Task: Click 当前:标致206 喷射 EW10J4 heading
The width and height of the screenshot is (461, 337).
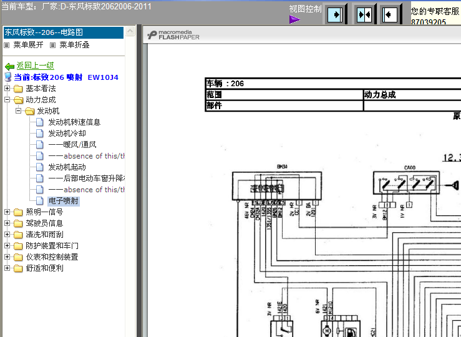Action: pyautogui.click(x=66, y=77)
